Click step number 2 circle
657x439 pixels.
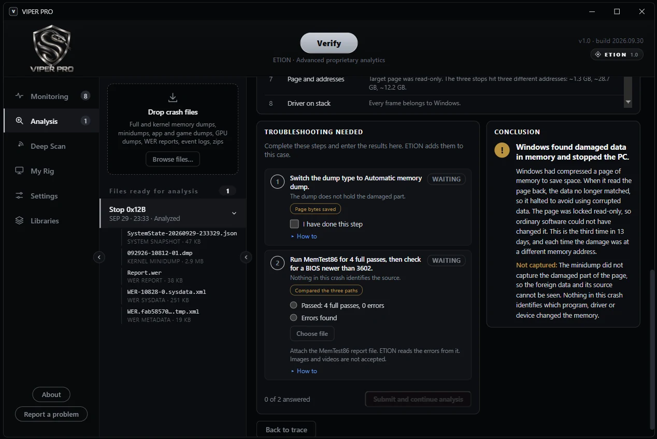tap(277, 263)
